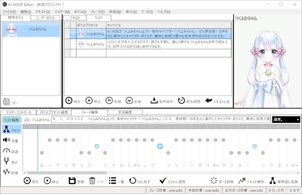
Task: Open the ボイス(S) menu
Action: tap(80, 11)
